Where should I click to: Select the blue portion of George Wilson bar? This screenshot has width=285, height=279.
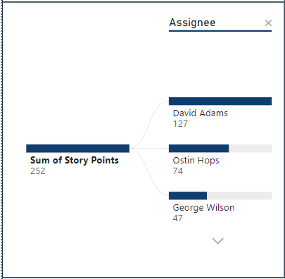[x=188, y=196]
